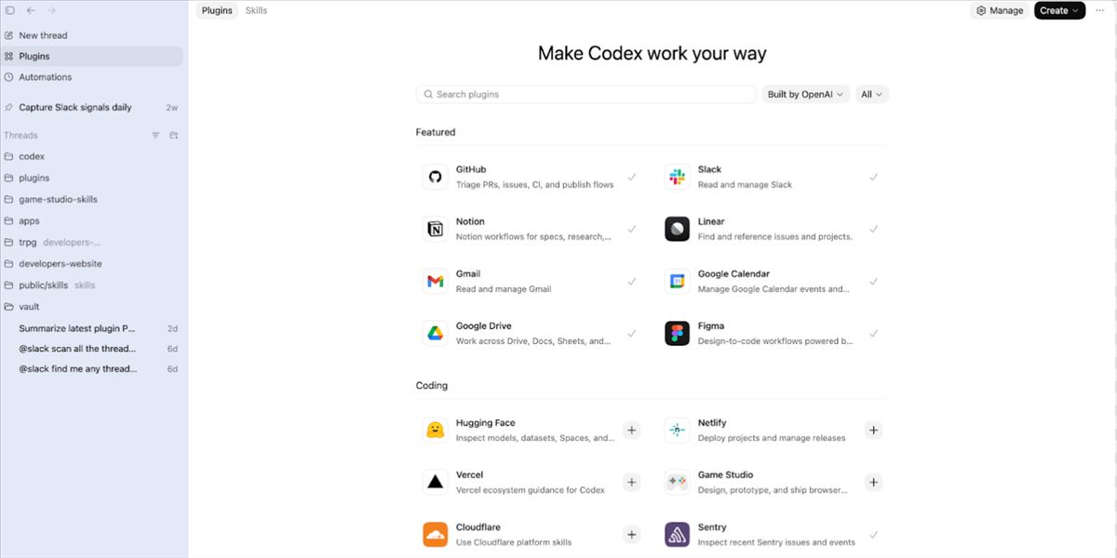The height and width of the screenshot is (558, 1117).
Task: Open the Figma plugin icon
Action: coord(677,333)
